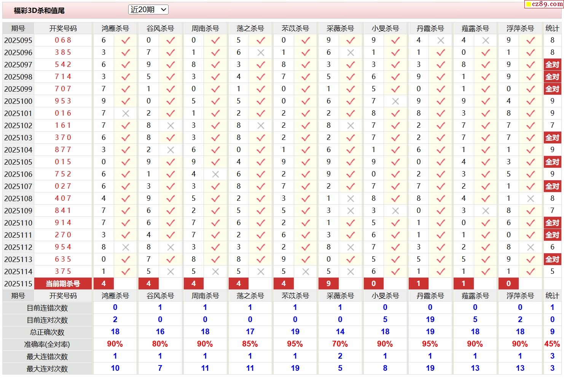Click the cross mark for 采薇杀号 in row 2025108
Screen dimensions: 564x378
(351, 199)
